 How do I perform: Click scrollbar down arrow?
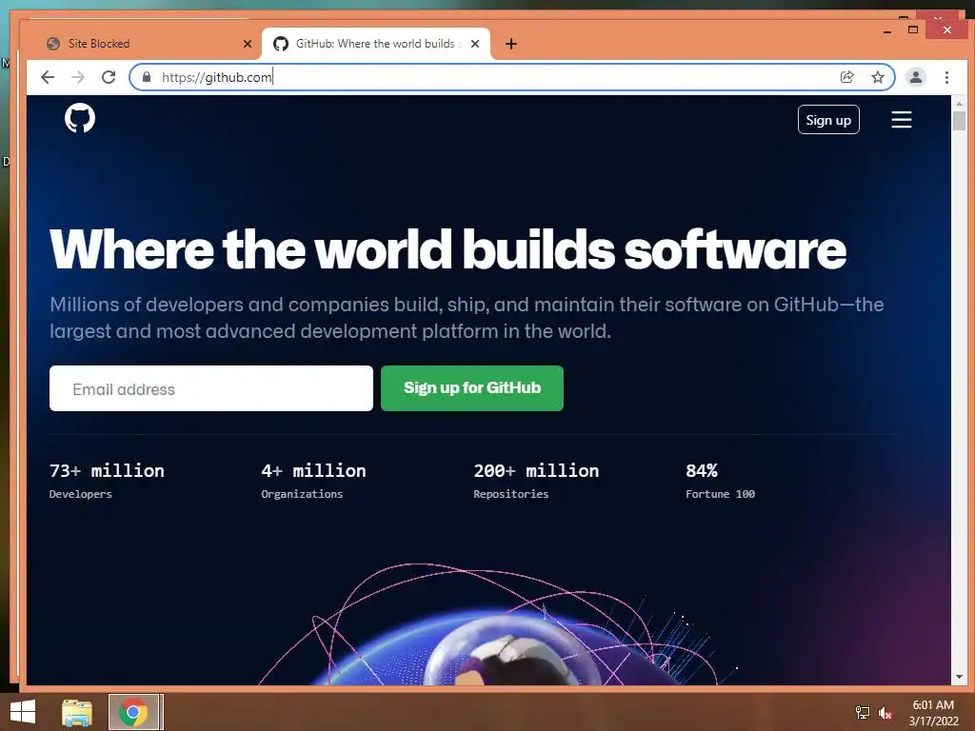(958, 677)
